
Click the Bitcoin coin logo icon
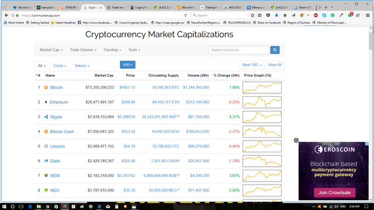coord(46,87)
